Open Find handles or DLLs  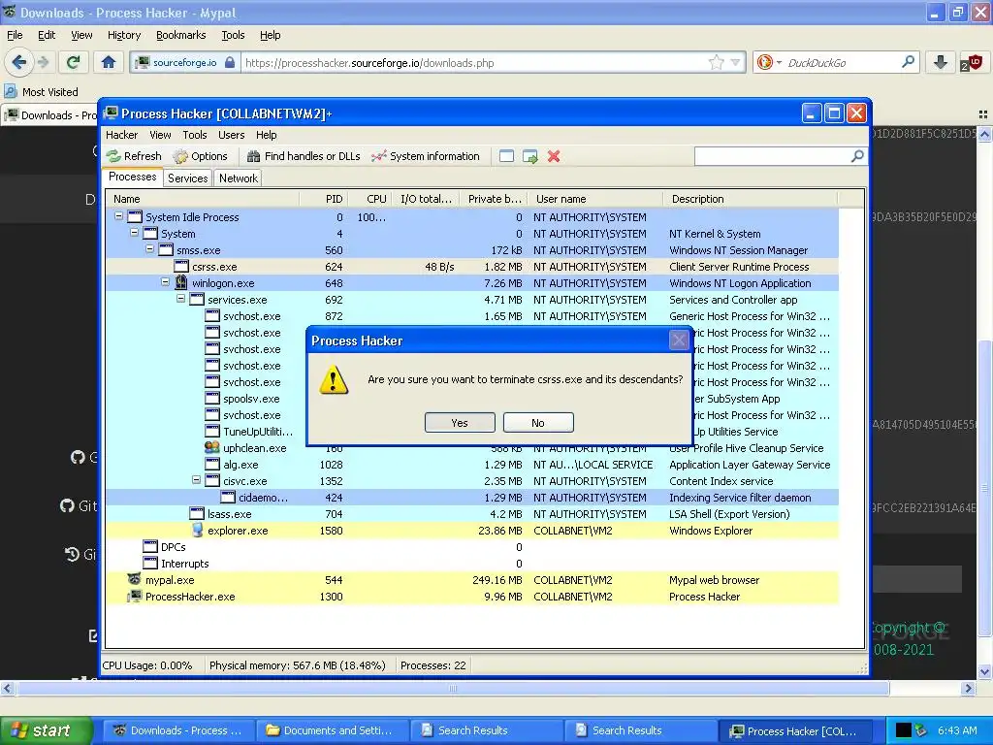(x=304, y=156)
